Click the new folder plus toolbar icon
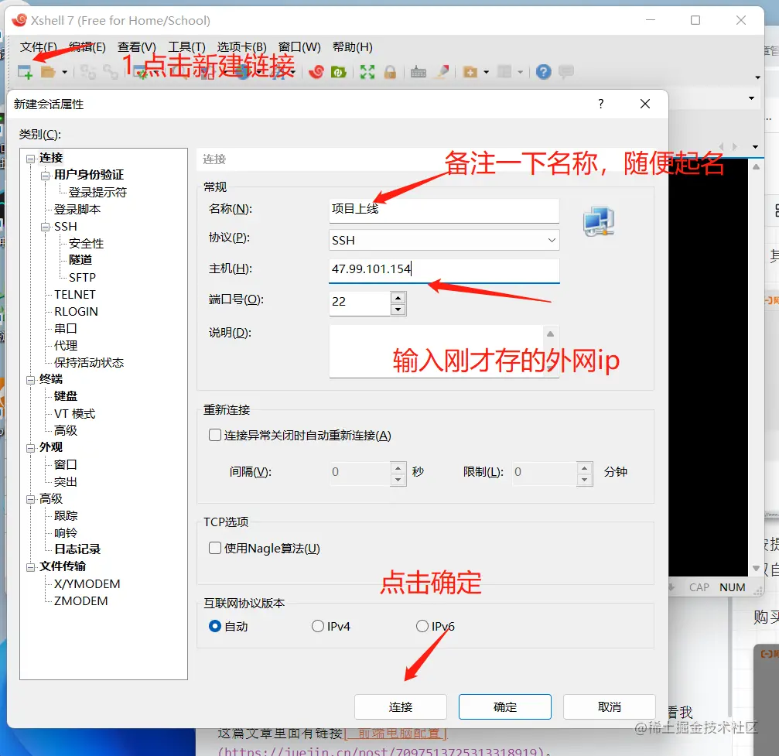779x756 pixels. click(x=470, y=73)
